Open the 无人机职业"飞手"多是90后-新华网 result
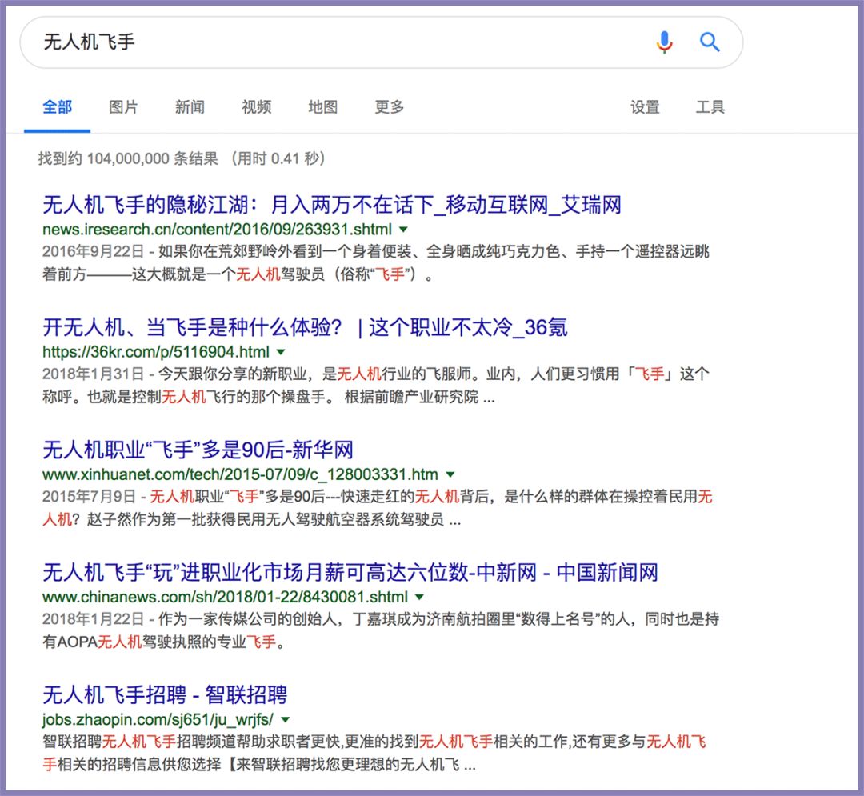Screen dimensions: 864x796 click(x=198, y=450)
